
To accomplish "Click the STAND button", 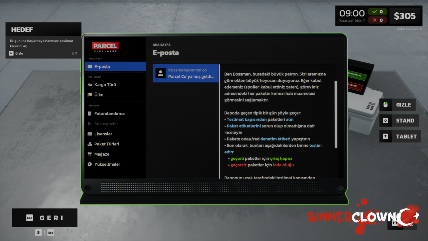I will click(399, 120).
